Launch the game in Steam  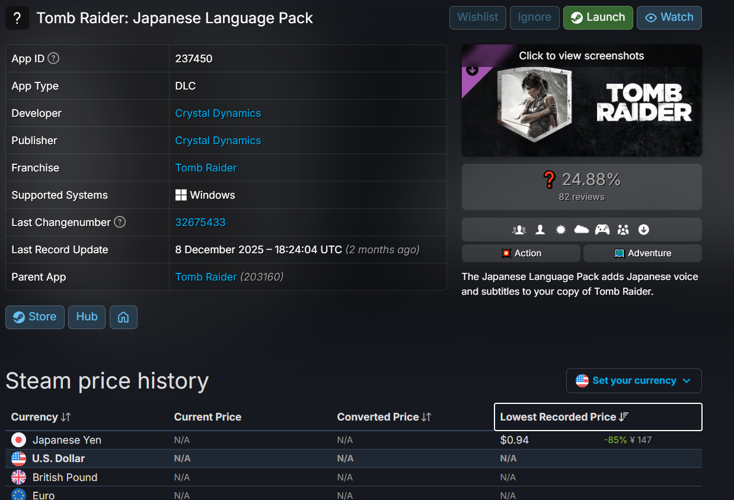tap(598, 17)
